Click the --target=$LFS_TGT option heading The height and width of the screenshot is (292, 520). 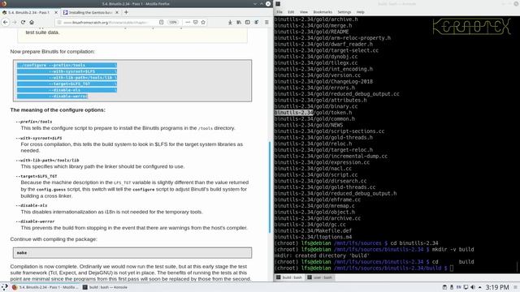pos(36,176)
